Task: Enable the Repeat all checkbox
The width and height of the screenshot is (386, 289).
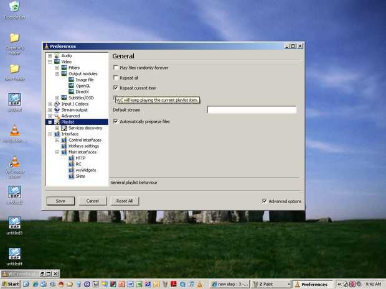Action: 115,78
